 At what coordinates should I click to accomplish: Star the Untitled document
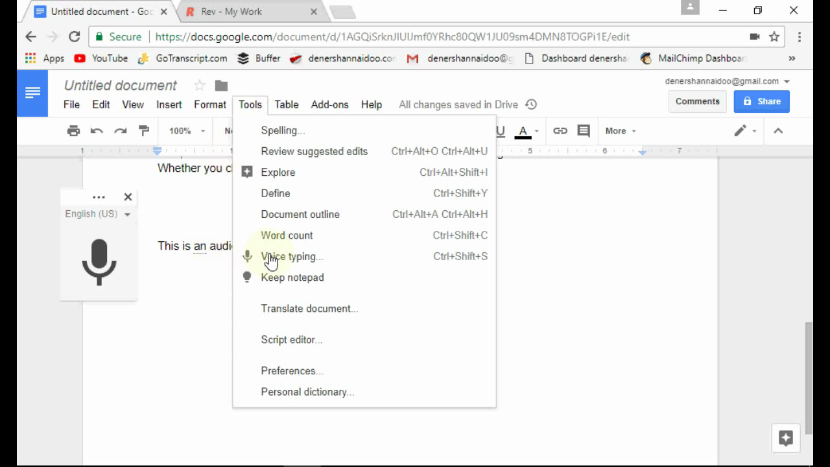tap(200, 86)
